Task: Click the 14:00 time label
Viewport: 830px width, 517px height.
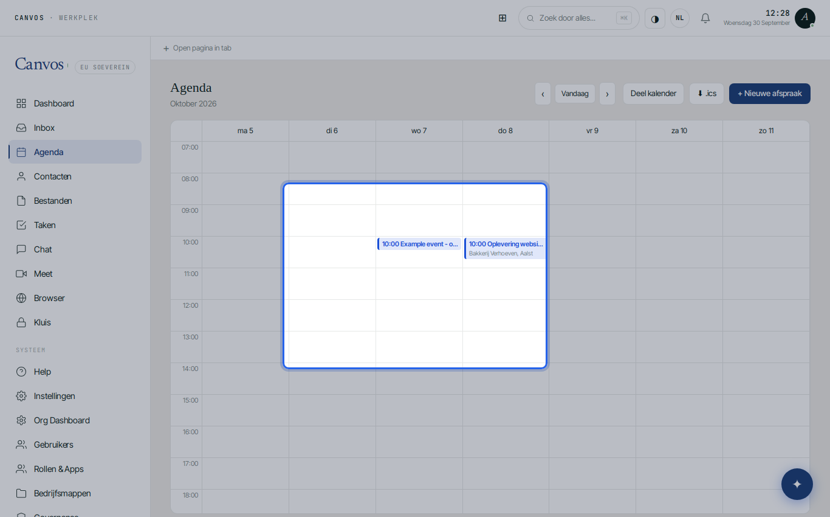Action: pos(190,369)
